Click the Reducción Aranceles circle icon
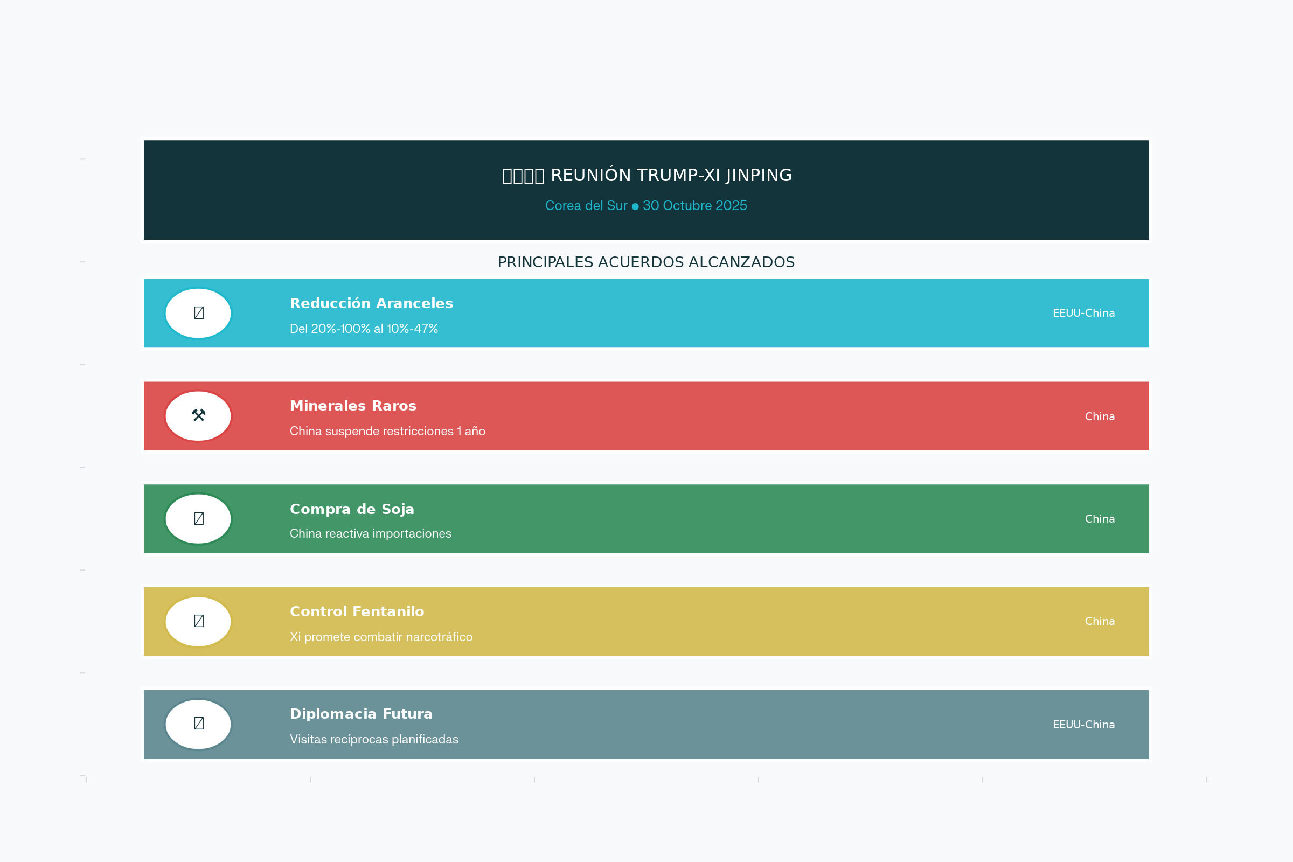Image resolution: width=1293 pixels, height=862 pixels. (198, 313)
